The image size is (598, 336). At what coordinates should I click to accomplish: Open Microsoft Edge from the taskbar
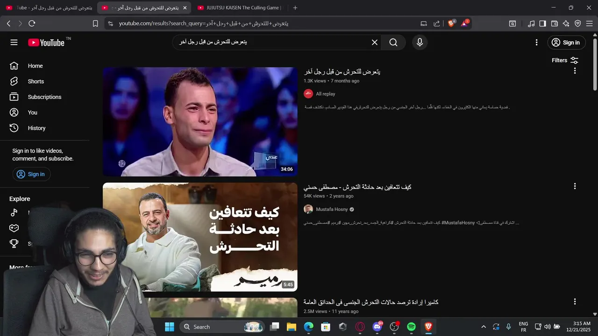[x=308, y=327]
